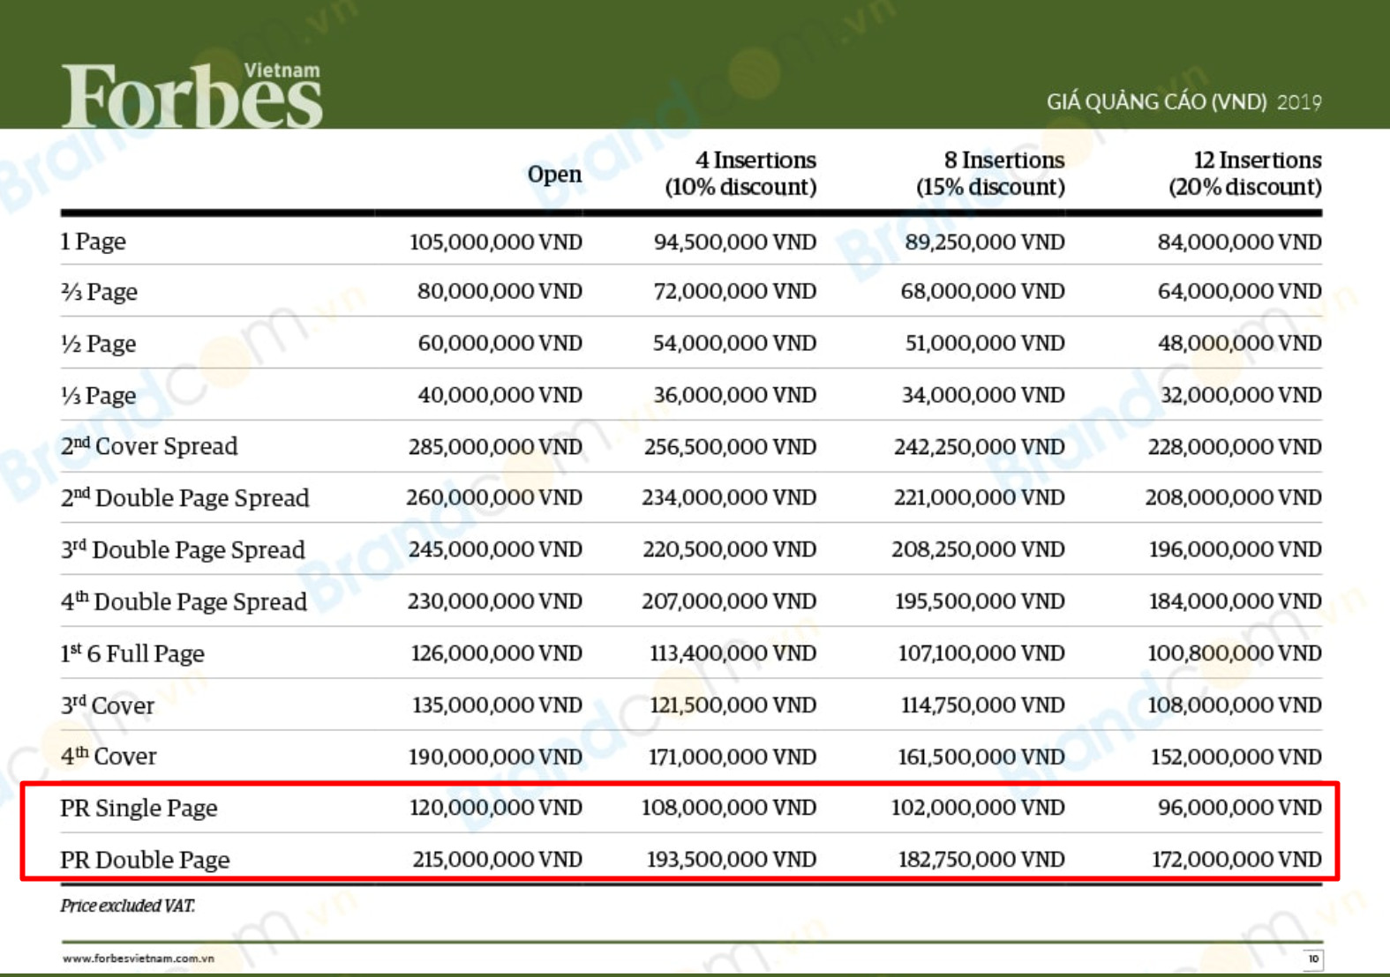This screenshot has height=977, width=1390.
Task: Select the '3rd Cover' row label
Action: [x=108, y=705]
